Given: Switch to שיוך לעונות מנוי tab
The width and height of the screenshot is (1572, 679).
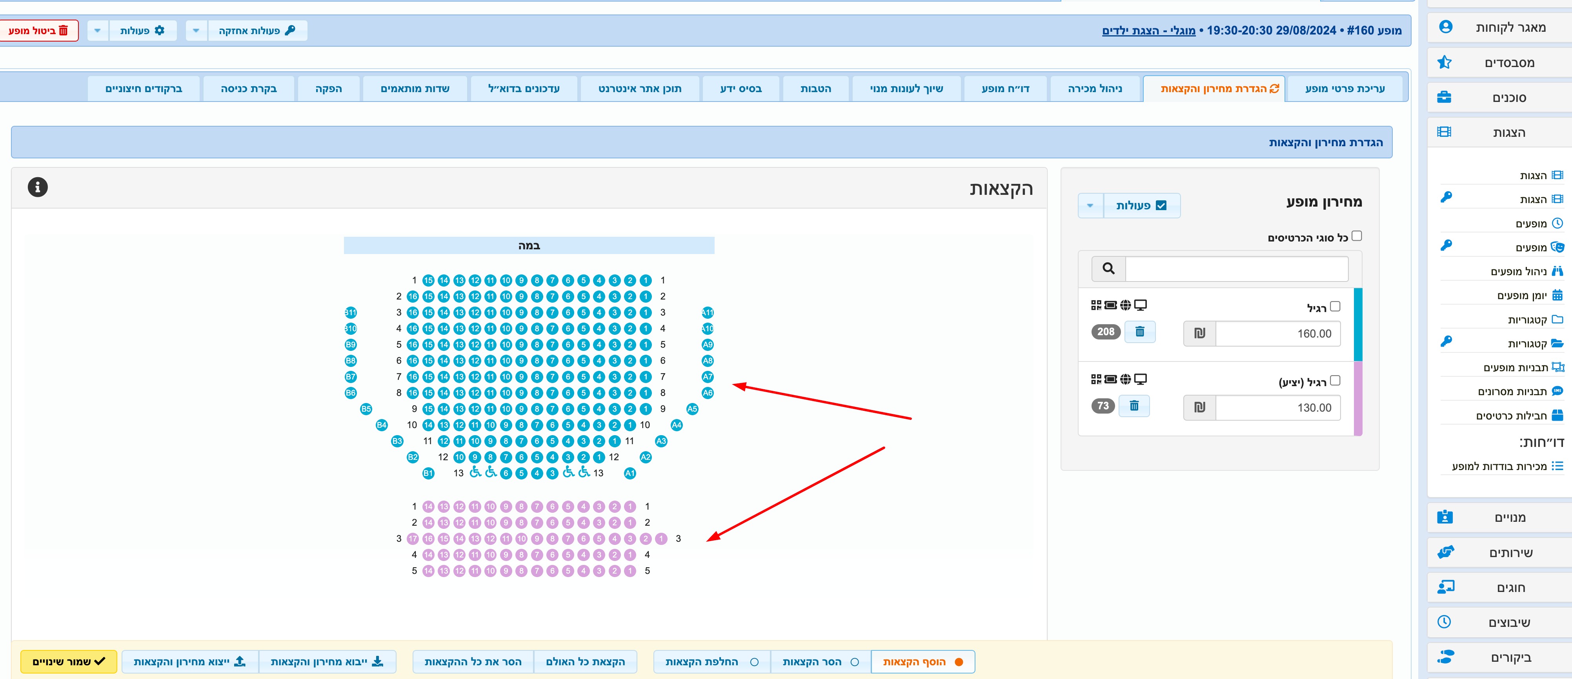Looking at the screenshot, I should (906, 89).
